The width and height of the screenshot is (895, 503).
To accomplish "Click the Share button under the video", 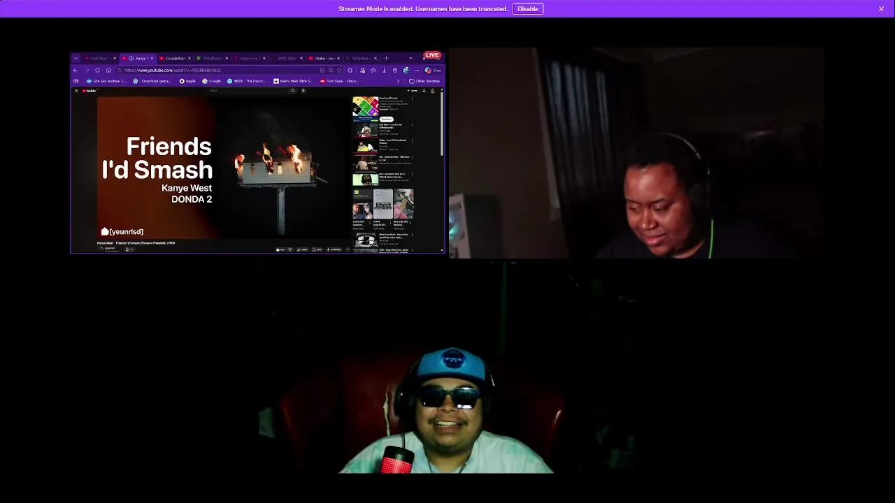I will click(x=302, y=249).
